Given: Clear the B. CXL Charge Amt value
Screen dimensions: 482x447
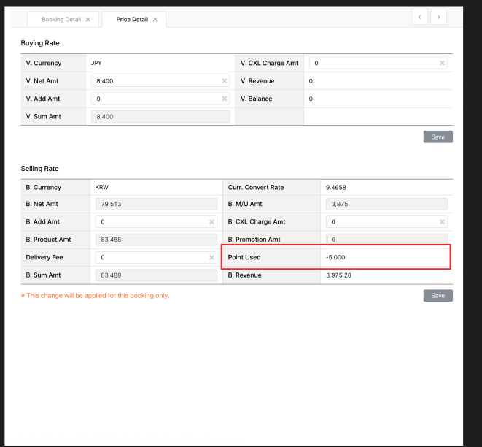Looking at the screenshot, I should pos(442,222).
